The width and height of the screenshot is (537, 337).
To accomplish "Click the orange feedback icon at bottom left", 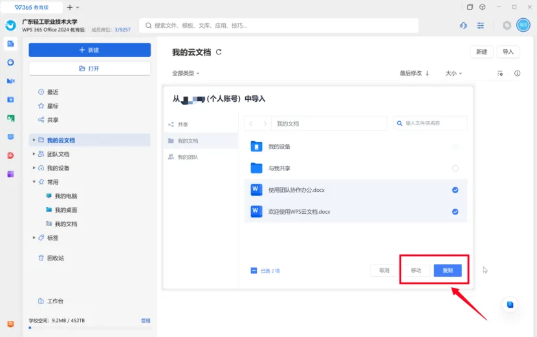I will pyautogui.click(x=10, y=324).
